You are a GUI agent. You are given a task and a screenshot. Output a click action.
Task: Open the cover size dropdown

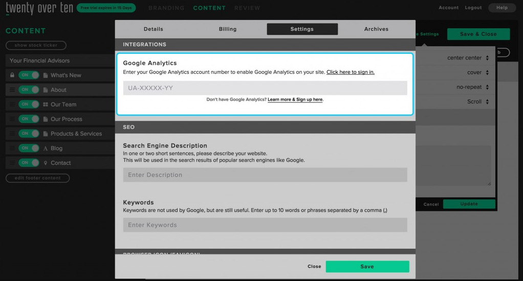pyautogui.click(x=477, y=72)
